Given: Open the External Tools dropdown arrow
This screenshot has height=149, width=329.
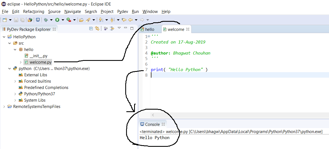Looking at the screenshot, I should (x=74, y=20).
